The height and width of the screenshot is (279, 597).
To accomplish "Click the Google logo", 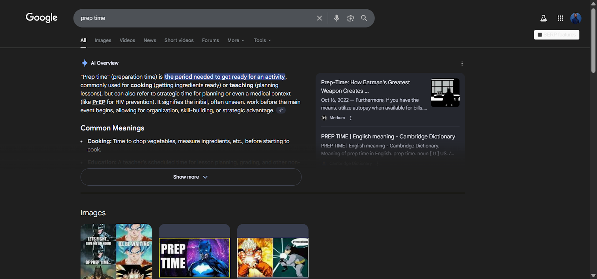I will 41,18.
